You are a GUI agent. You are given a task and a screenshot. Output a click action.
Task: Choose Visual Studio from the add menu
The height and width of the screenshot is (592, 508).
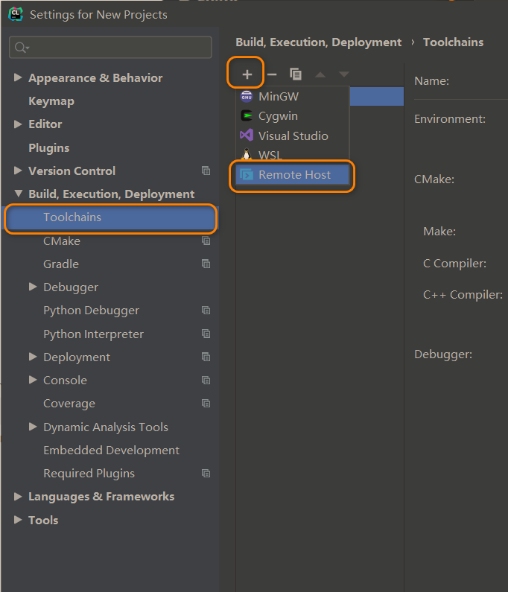coord(293,136)
